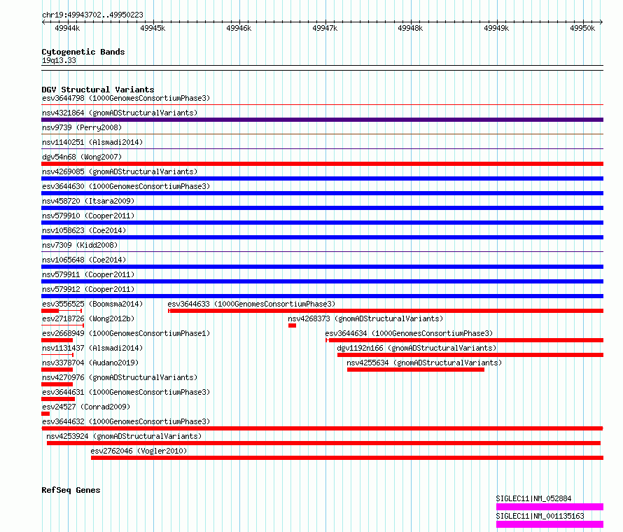The height and width of the screenshot is (532, 623).
Task: Open esv3644632 variant label
Action: point(126,421)
